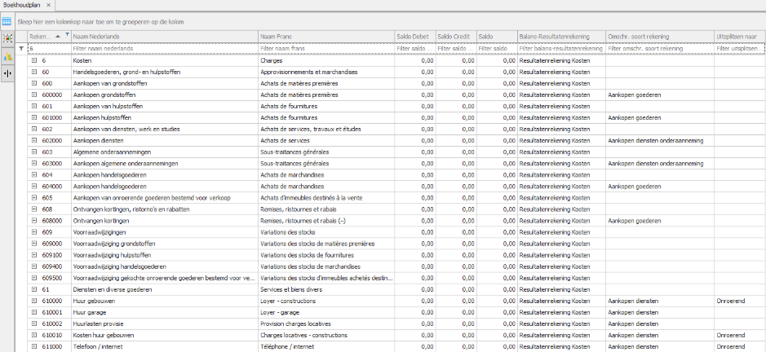Viewport: 766px width, 352px height.
Task: Select cell Aankopen hulpstoffen
Action: click(165, 117)
